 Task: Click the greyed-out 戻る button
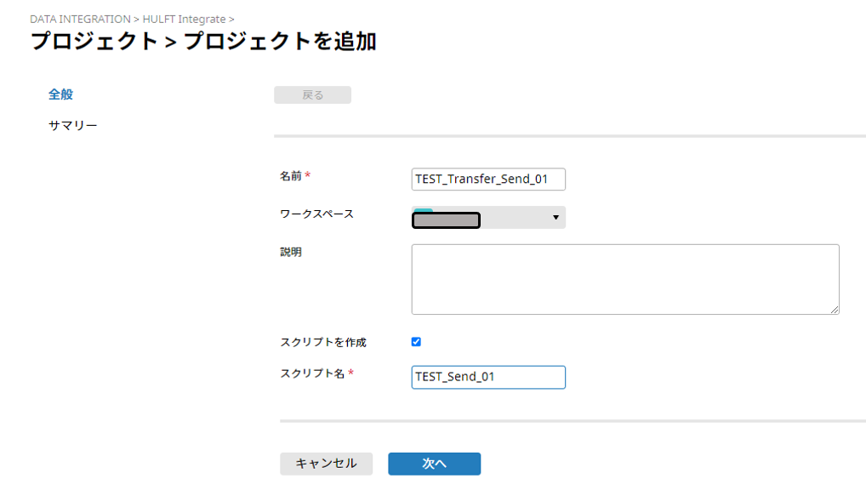coord(312,95)
